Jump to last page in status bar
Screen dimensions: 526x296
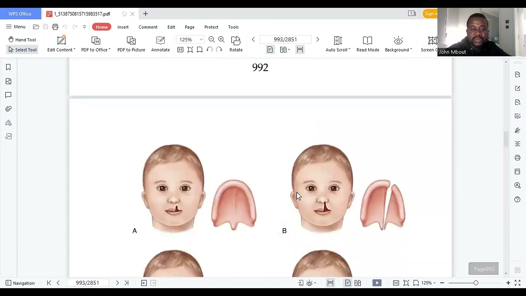127,283
